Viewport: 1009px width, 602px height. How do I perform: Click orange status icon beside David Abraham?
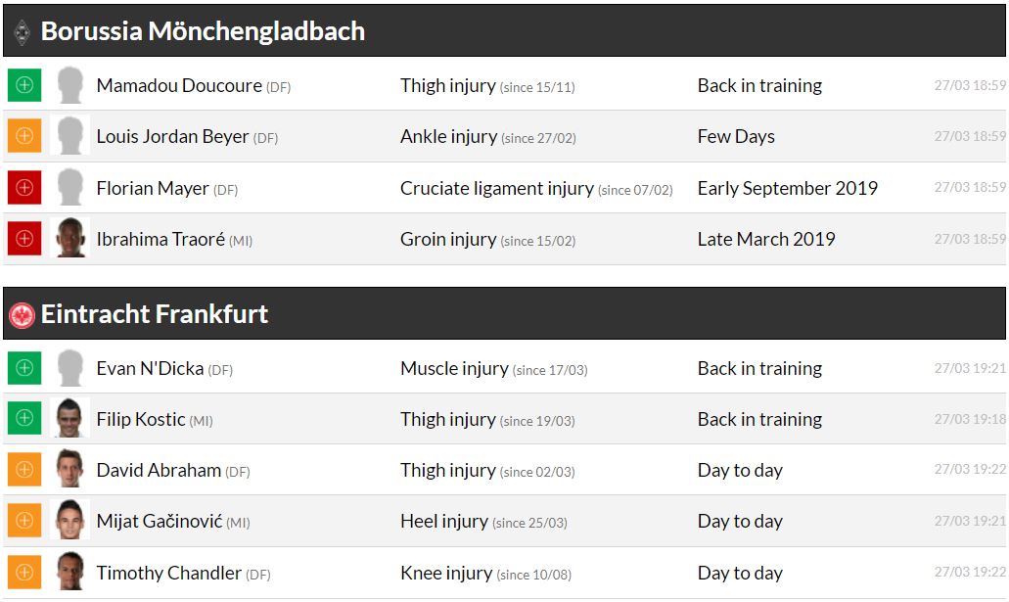(24, 470)
